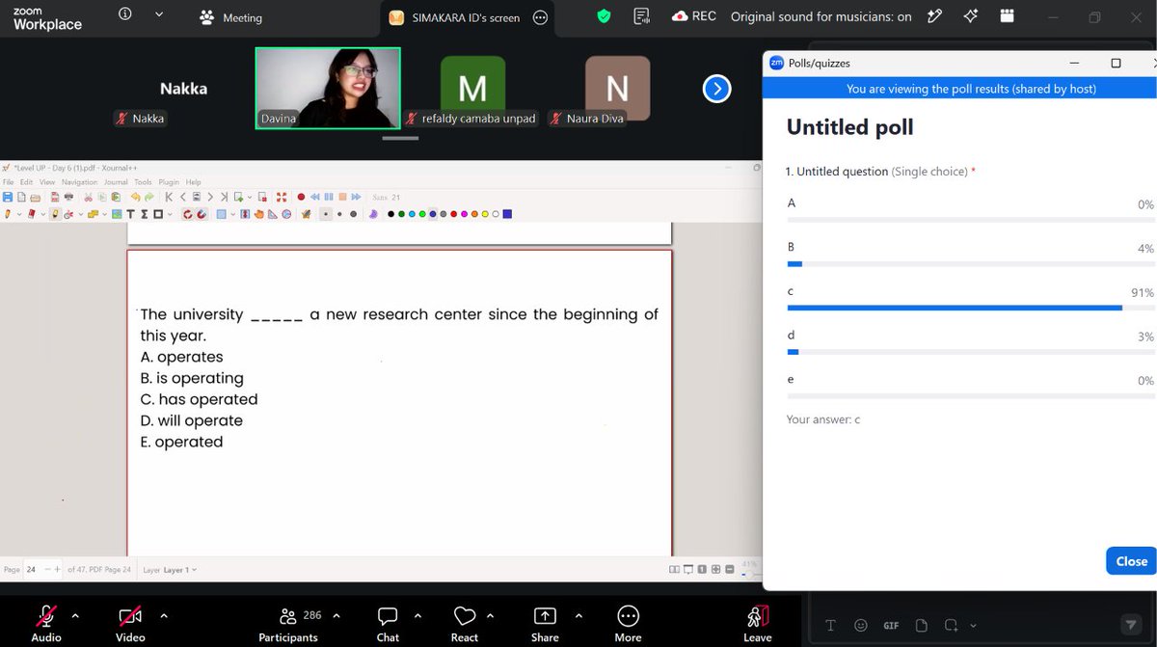Open the View menu in Xournal++
This screenshot has width=1157, height=647.
point(47,182)
